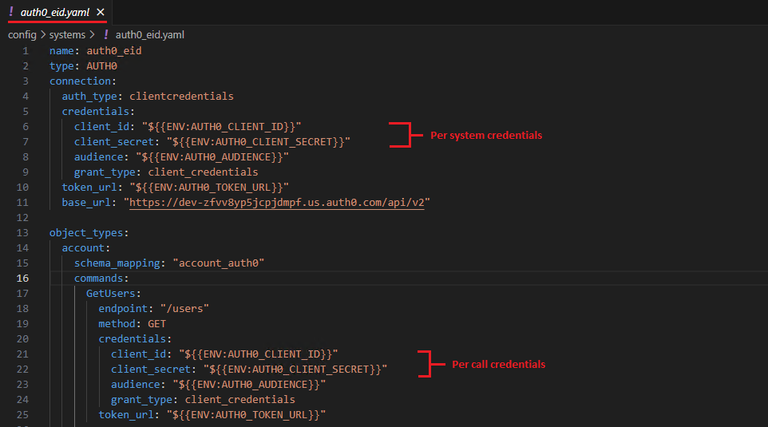Click the 'connection' key
The height and width of the screenshot is (427, 768).
pyautogui.click(x=80, y=81)
